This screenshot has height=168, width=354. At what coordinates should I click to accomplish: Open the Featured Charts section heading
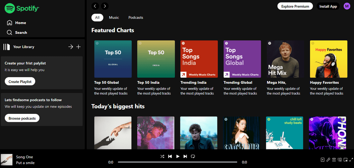tap(113, 30)
